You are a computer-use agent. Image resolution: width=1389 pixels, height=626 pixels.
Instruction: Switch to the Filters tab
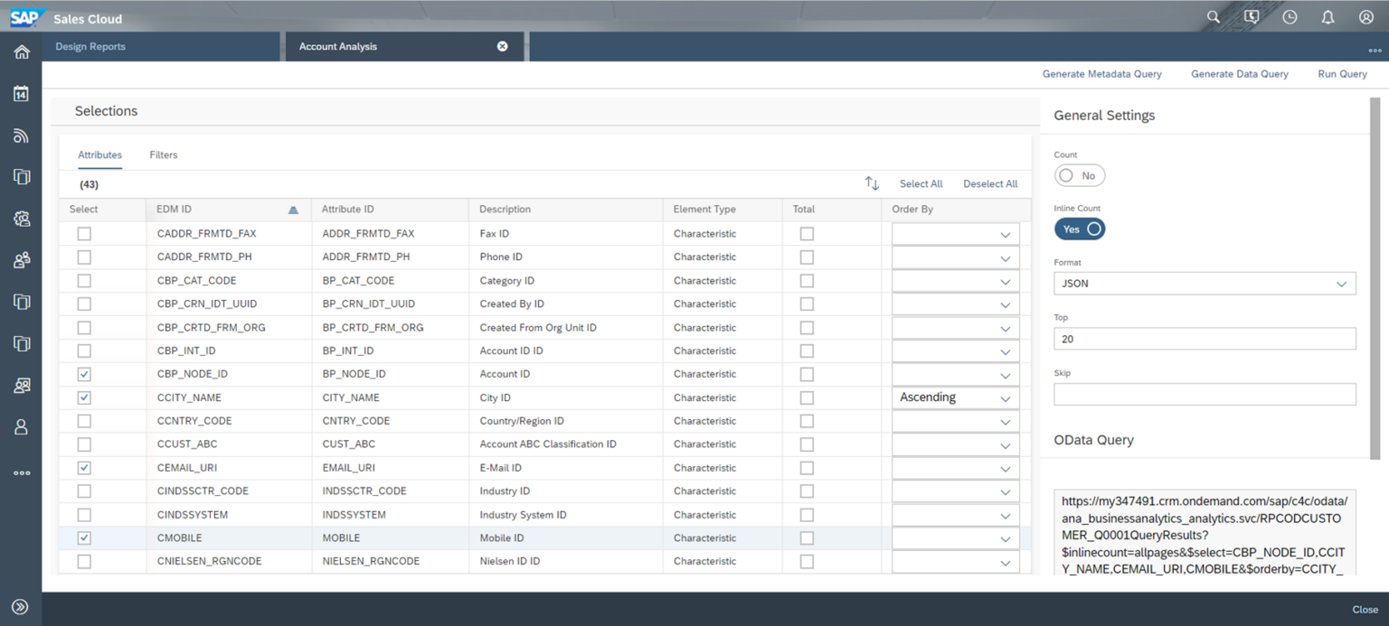(164, 155)
